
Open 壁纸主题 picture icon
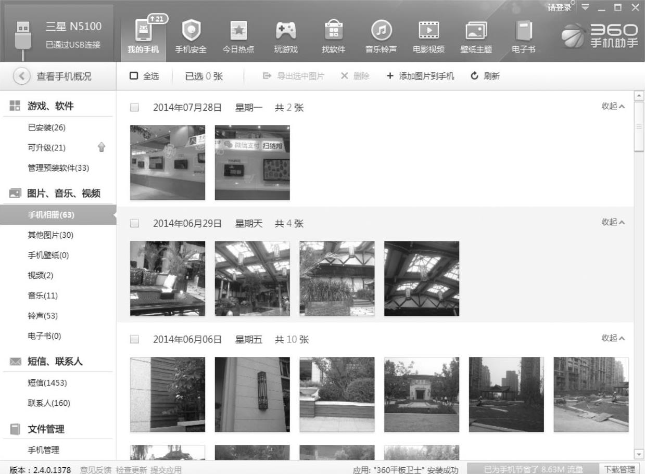coord(476,31)
